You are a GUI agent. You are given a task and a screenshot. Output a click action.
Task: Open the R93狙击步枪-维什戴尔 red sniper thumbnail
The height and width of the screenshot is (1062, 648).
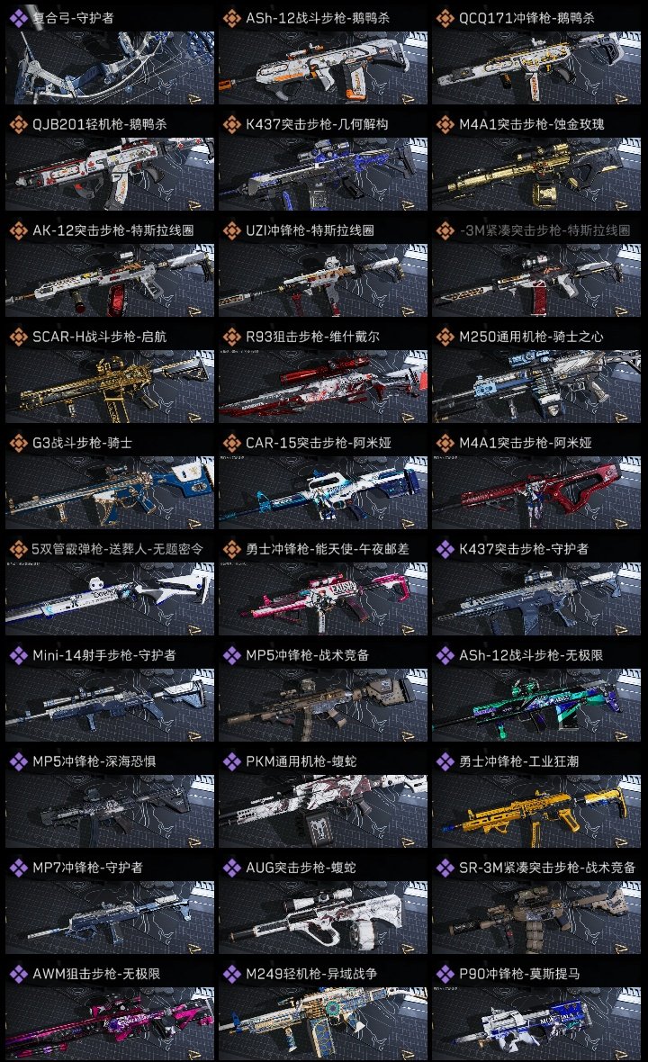(323, 387)
